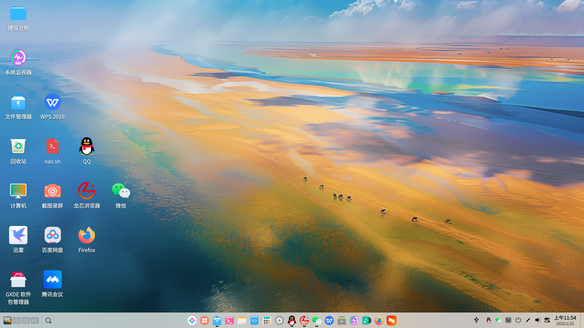Click the 微信 desktop icon
584x328 pixels.
121,195
